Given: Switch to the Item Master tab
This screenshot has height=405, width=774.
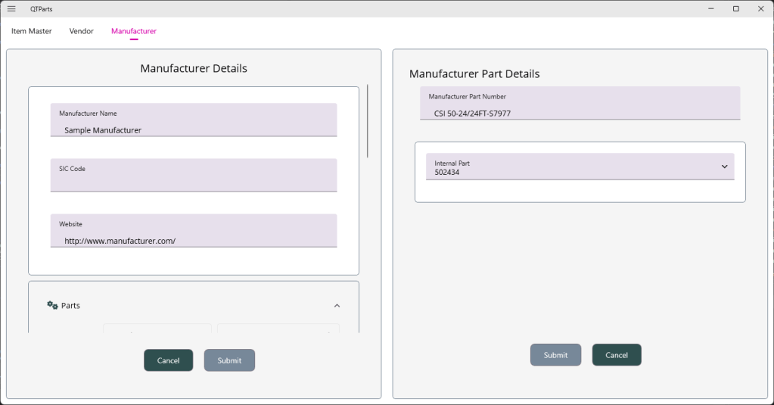Looking at the screenshot, I should pyautogui.click(x=32, y=31).
